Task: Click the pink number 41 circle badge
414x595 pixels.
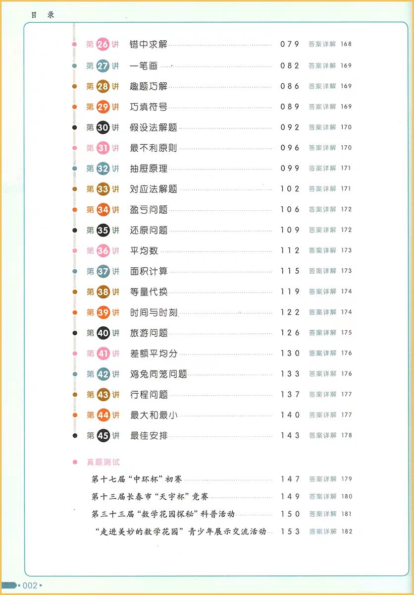Action: [103, 354]
